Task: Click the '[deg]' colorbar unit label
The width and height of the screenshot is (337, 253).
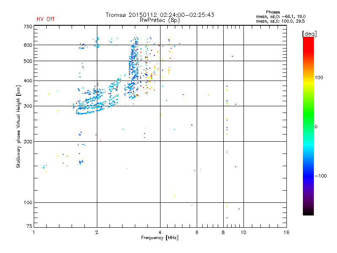Action: 309,34
